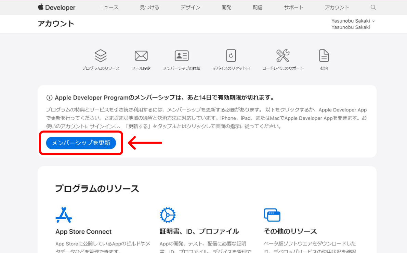The image size is (407, 253).
Task: Open 契約 document icon
Action: coord(324,56)
